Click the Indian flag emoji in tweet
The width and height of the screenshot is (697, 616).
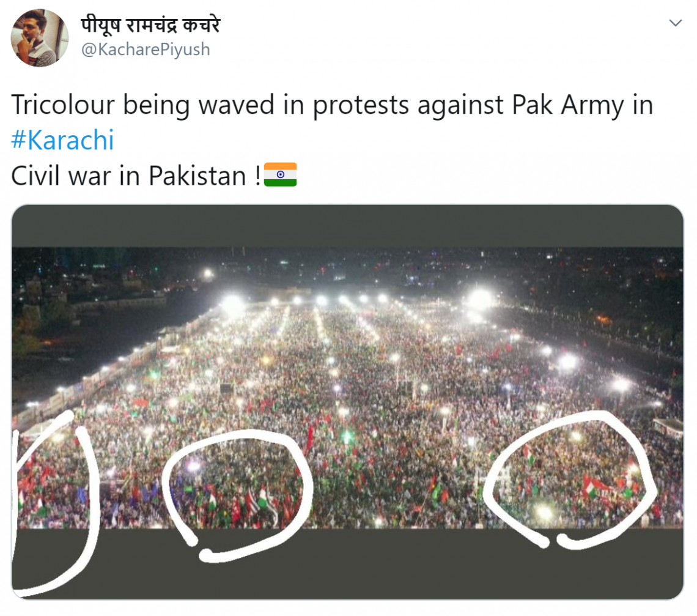(280, 175)
